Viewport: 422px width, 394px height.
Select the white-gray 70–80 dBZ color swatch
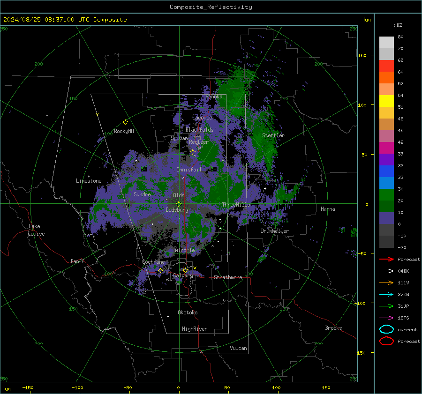click(386, 43)
